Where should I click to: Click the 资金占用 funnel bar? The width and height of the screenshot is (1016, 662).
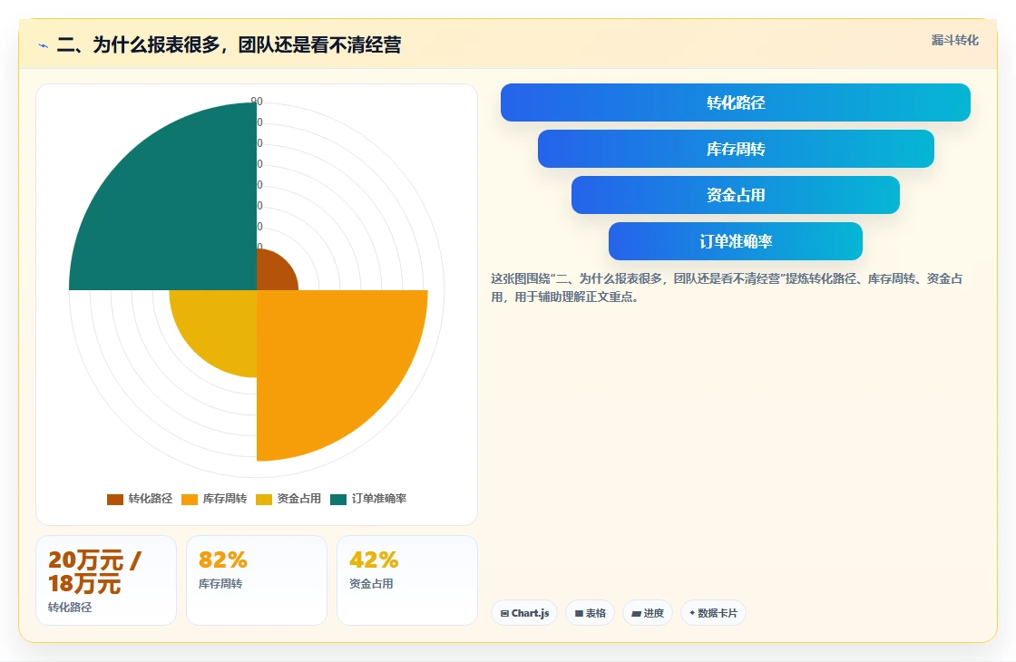click(x=736, y=195)
